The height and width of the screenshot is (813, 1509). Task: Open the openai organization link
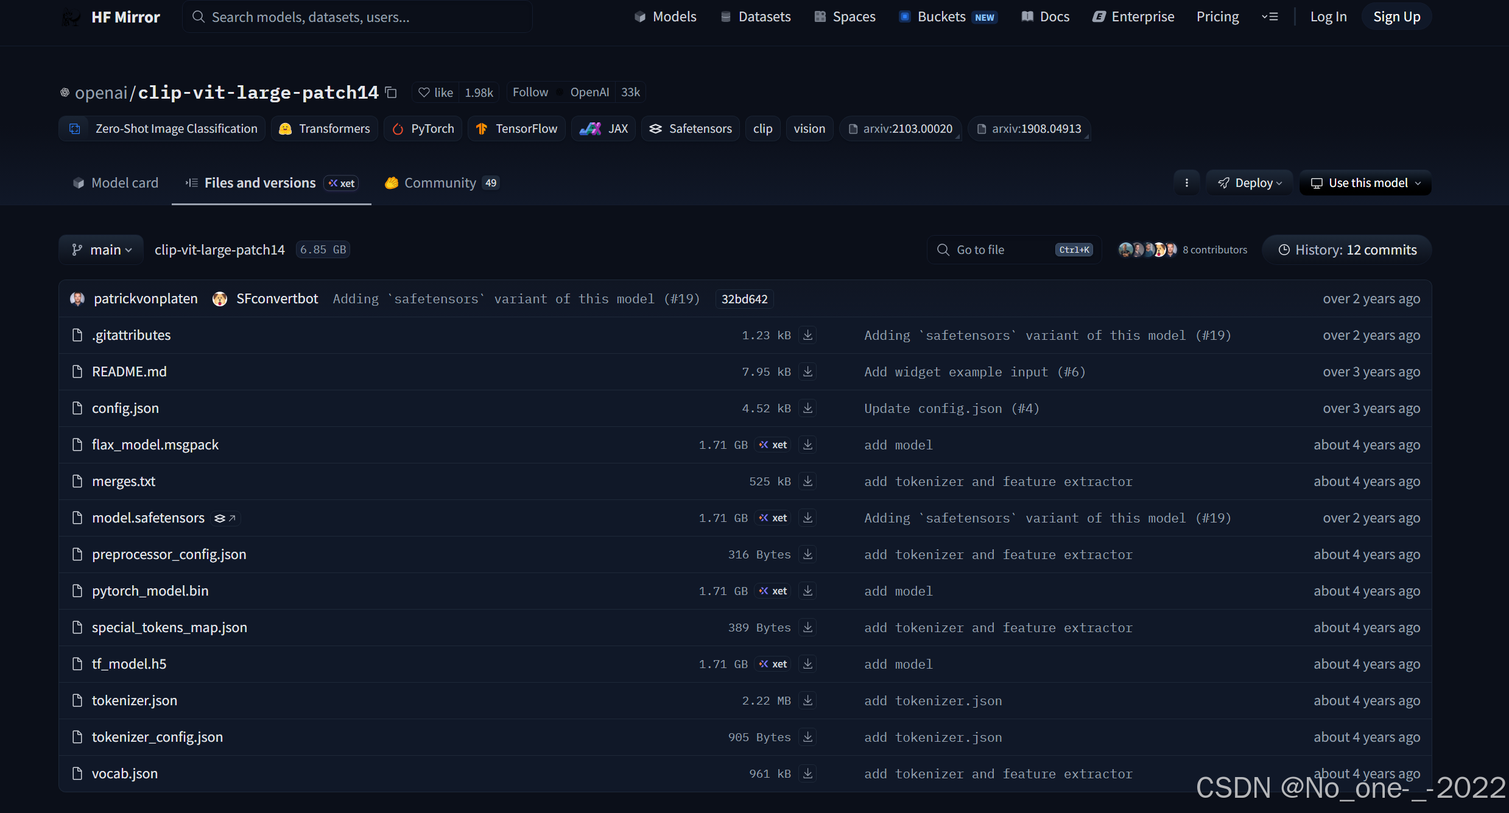(x=100, y=93)
